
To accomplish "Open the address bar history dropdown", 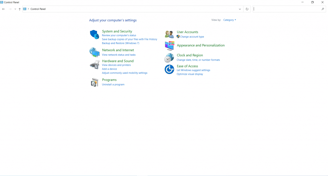I will click(x=240, y=9).
